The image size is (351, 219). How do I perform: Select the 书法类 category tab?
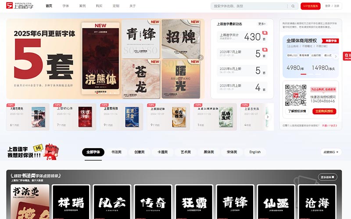pyautogui.click(x=116, y=152)
